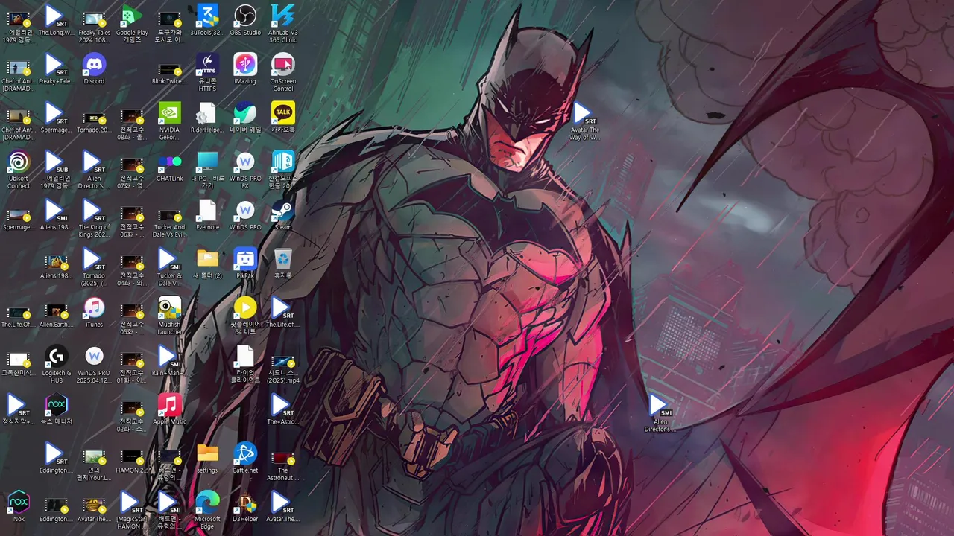Select the Battle.net launcher icon
Image resolution: width=954 pixels, height=536 pixels.
click(x=245, y=459)
